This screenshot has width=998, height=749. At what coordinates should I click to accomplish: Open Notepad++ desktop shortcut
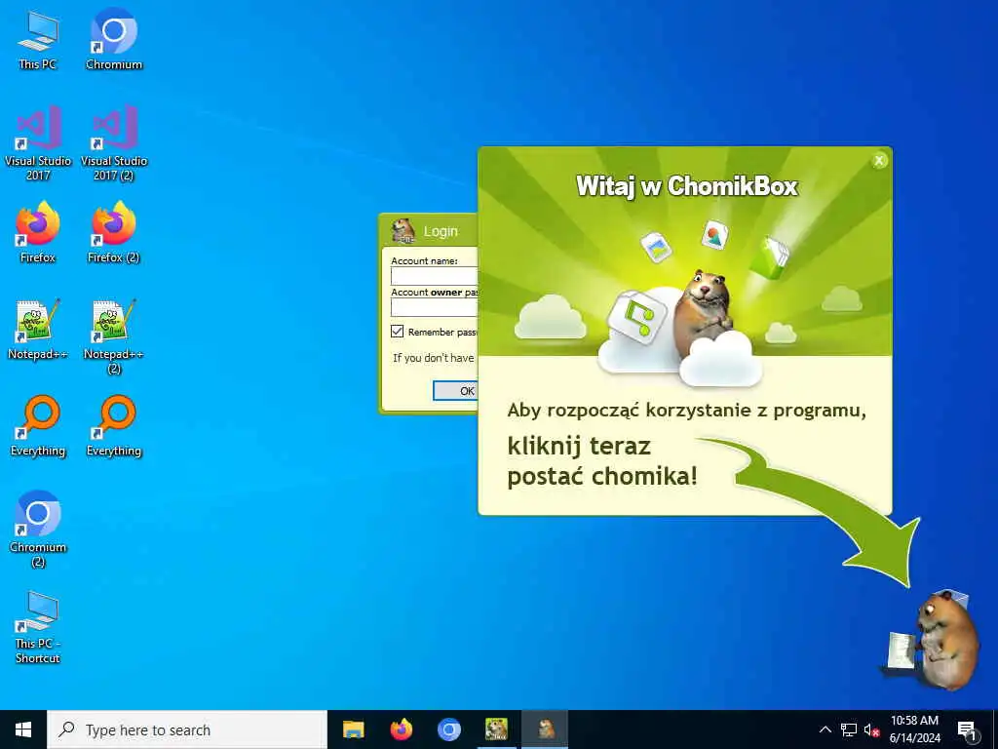pos(38,330)
